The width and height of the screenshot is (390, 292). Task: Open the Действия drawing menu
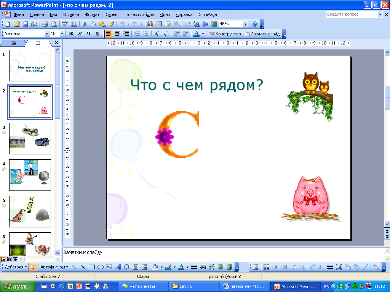pos(16,267)
